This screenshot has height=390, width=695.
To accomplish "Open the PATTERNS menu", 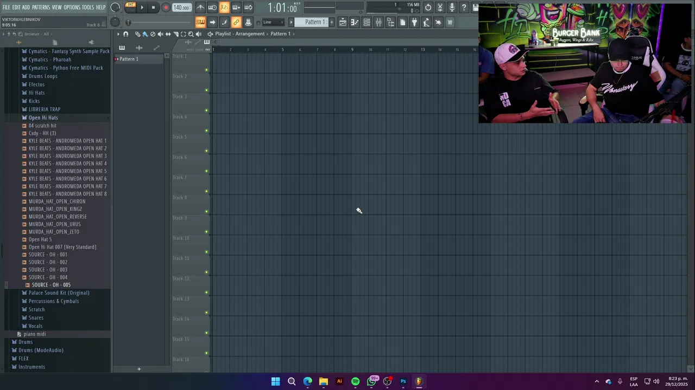I will 41,8.
